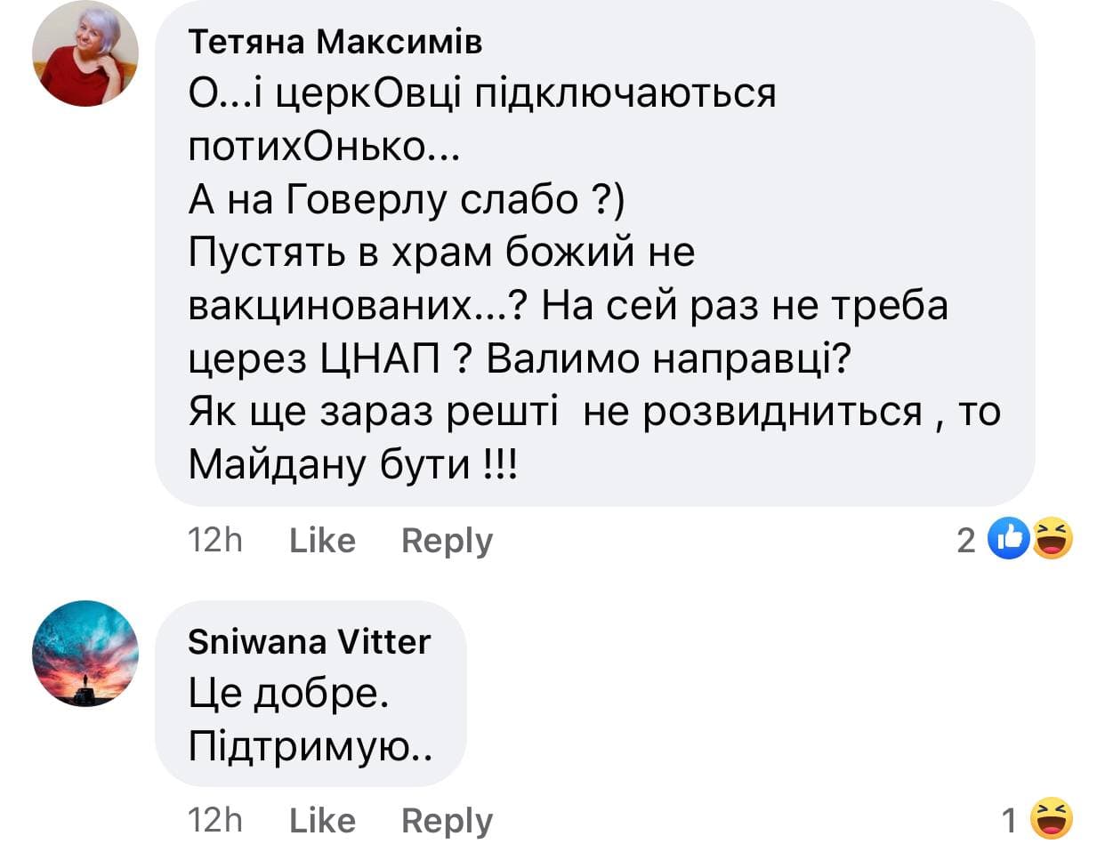The image size is (1105, 852).
Task: Click laughing emoji on Тетяна's comment
Action: 1052,538
